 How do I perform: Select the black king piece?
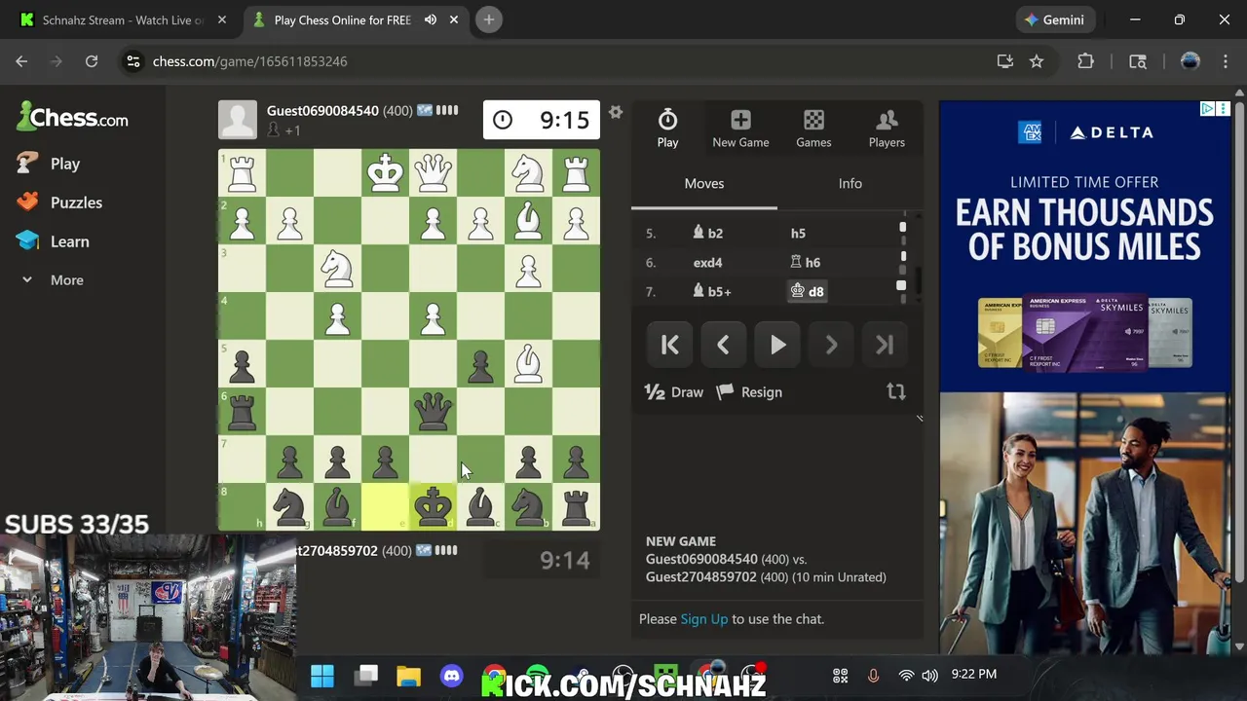tap(434, 507)
